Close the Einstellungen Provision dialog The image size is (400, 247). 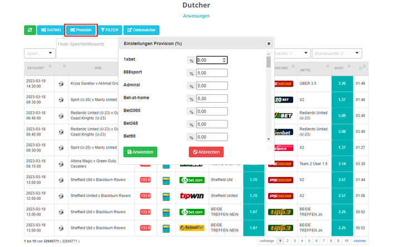pyautogui.click(x=269, y=43)
